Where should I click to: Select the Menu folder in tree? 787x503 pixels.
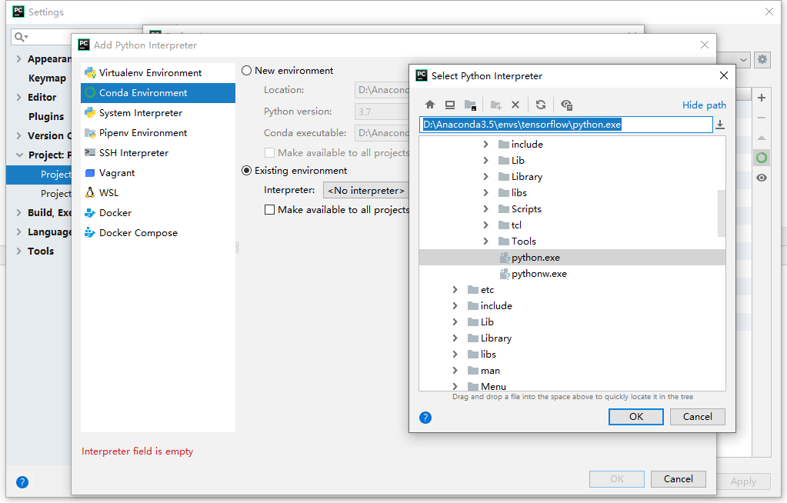pyautogui.click(x=572, y=386)
